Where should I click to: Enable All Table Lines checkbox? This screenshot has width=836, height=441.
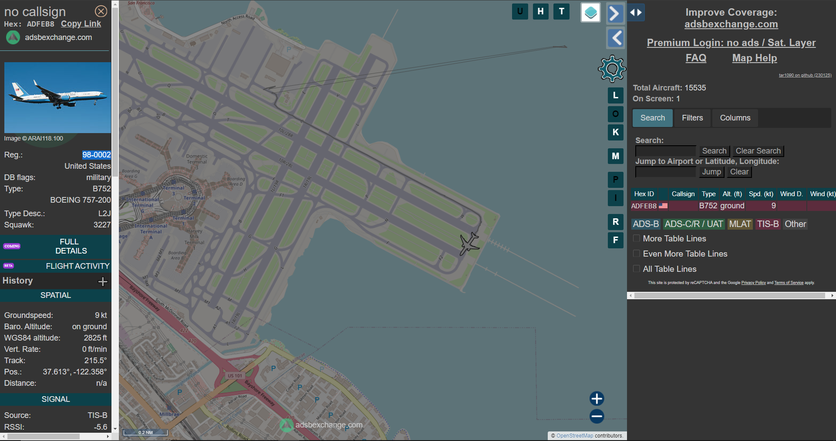(637, 269)
